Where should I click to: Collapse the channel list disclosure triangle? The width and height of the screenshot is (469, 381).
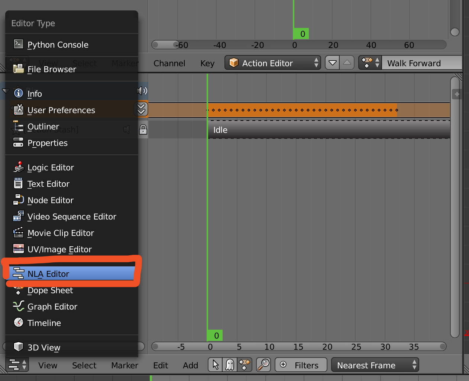click(x=6, y=90)
